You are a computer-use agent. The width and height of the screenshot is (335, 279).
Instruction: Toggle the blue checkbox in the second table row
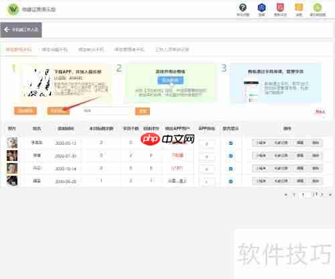point(231,156)
